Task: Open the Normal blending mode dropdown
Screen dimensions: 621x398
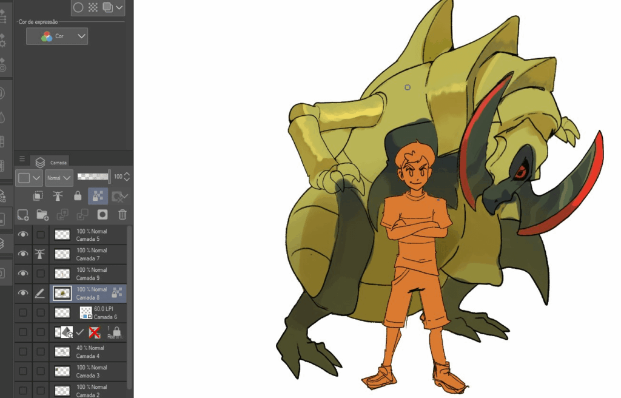Action: (59, 178)
